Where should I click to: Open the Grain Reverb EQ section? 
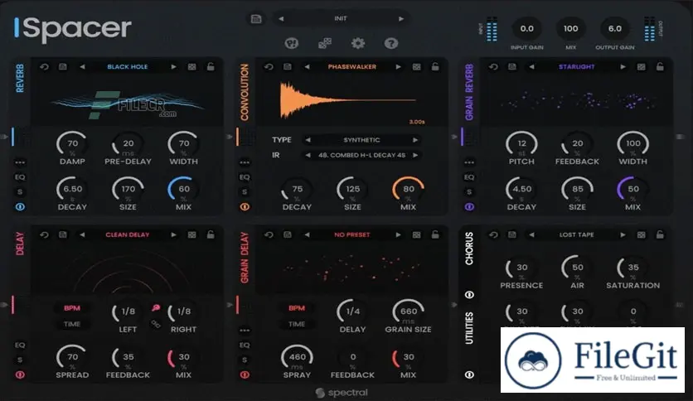point(469,177)
